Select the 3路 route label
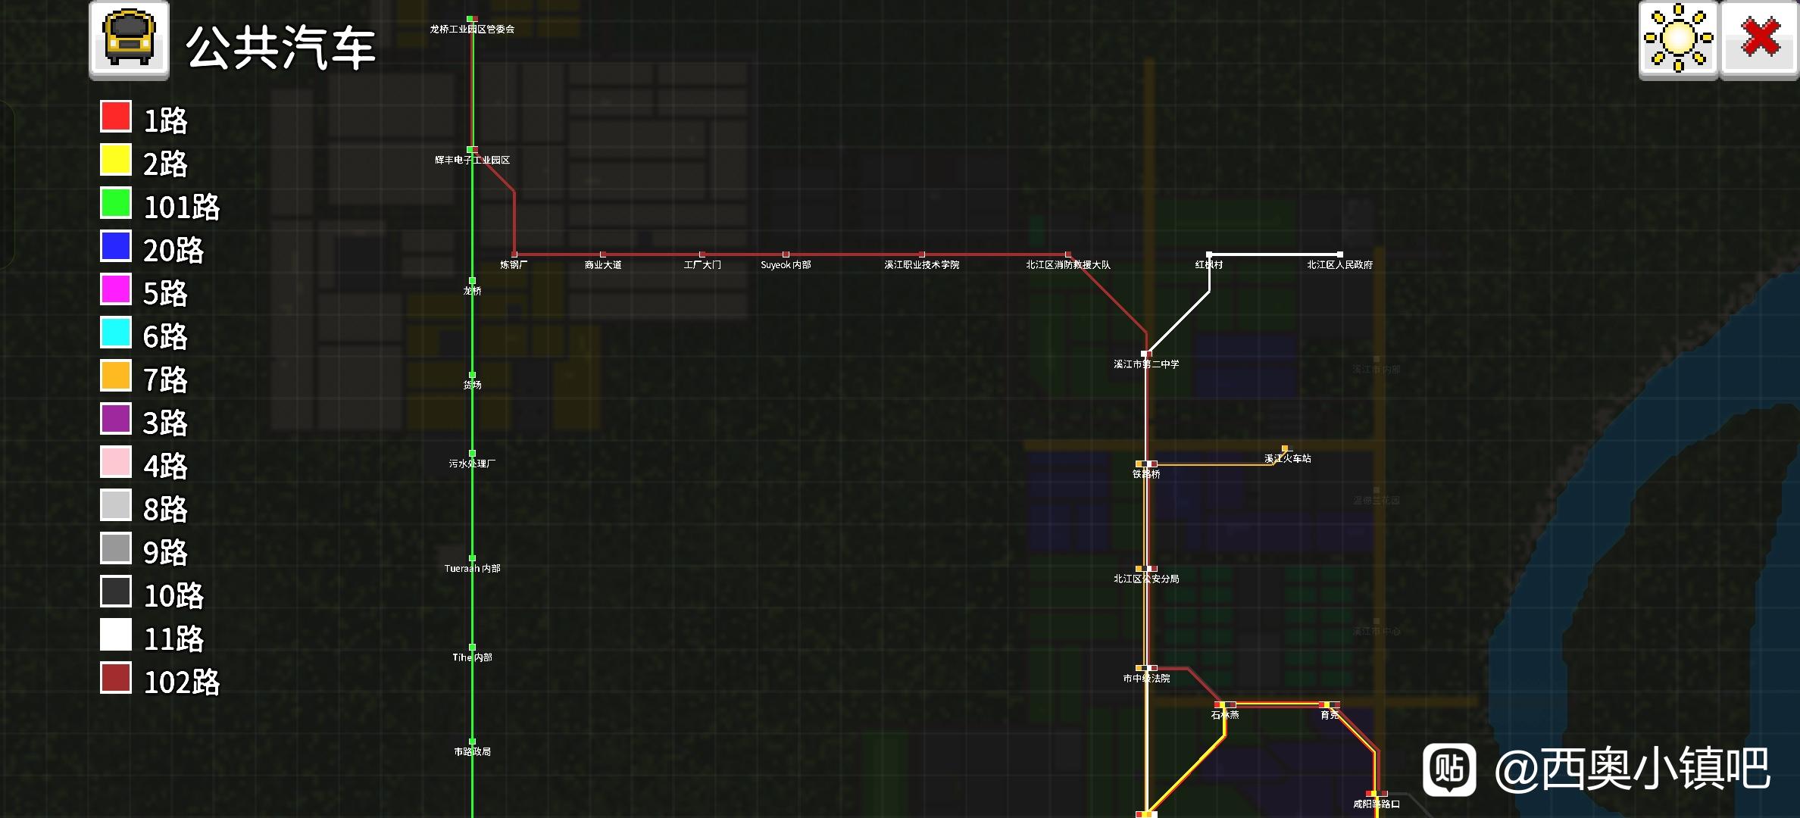This screenshot has height=818, width=1800. pos(165,423)
